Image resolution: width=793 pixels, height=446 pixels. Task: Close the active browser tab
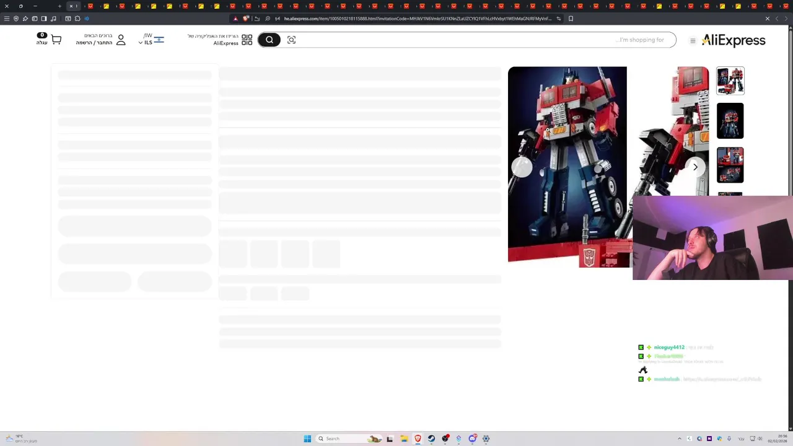[x=71, y=6]
